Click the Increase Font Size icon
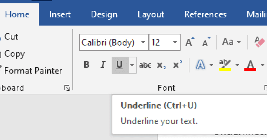The width and height of the screenshot is (267, 140). click(x=190, y=42)
